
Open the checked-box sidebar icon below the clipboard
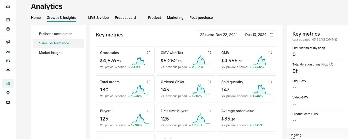8,29
